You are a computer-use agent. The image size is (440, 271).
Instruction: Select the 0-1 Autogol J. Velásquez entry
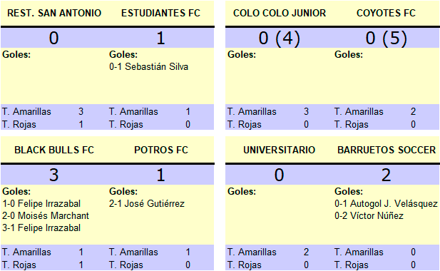[386, 204]
